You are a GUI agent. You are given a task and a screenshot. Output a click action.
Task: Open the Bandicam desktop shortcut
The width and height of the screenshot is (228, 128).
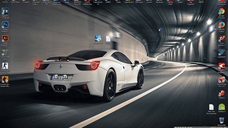click(x=160, y=1)
